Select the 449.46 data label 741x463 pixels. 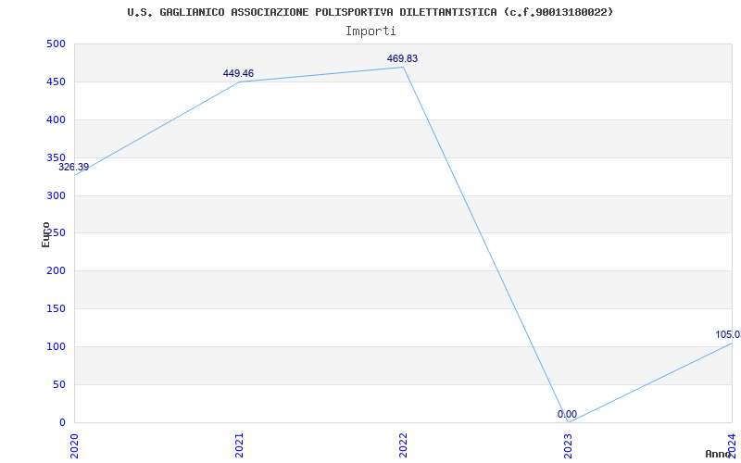[238, 74]
